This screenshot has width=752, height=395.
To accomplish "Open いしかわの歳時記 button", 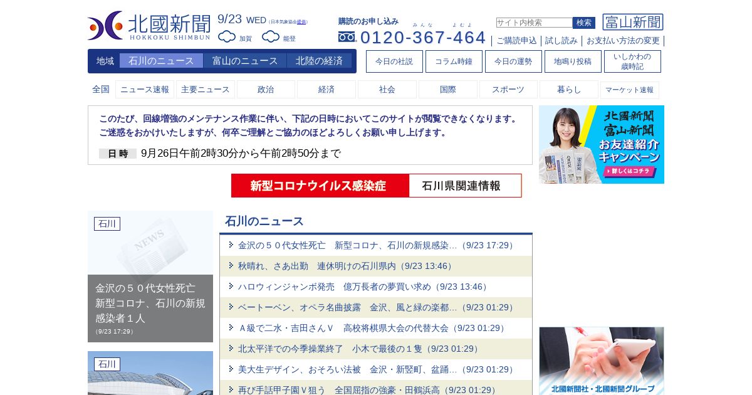I will pos(632,61).
